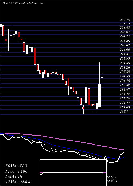133x186 pixels.
Task: Click the 194.53 price axis label
Action: coord(125,77)
